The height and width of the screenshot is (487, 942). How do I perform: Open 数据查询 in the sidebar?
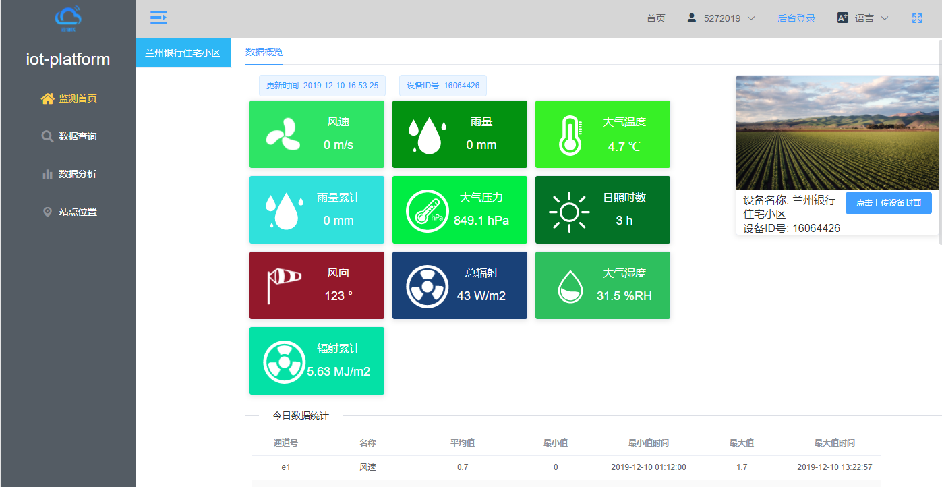pyautogui.click(x=69, y=136)
